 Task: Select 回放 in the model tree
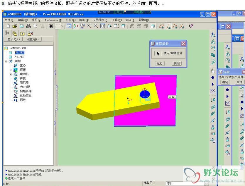[x=23, y=100]
